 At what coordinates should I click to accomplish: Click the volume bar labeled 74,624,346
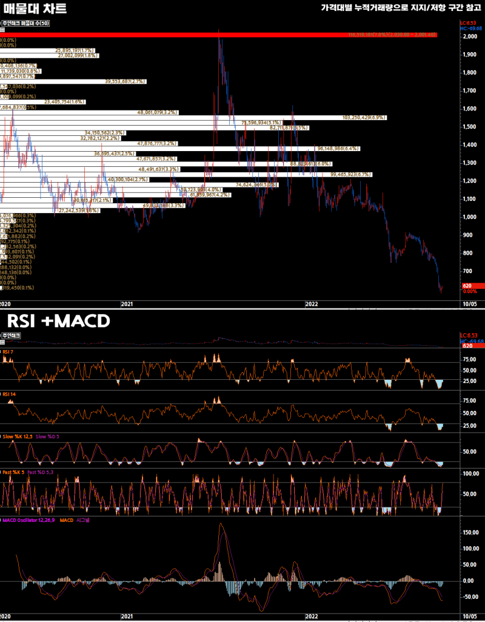click(x=139, y=185)
